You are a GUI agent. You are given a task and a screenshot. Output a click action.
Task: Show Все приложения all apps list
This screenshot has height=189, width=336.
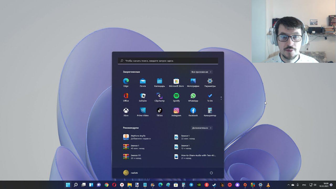pyautogui.click(x=201, y=72)
